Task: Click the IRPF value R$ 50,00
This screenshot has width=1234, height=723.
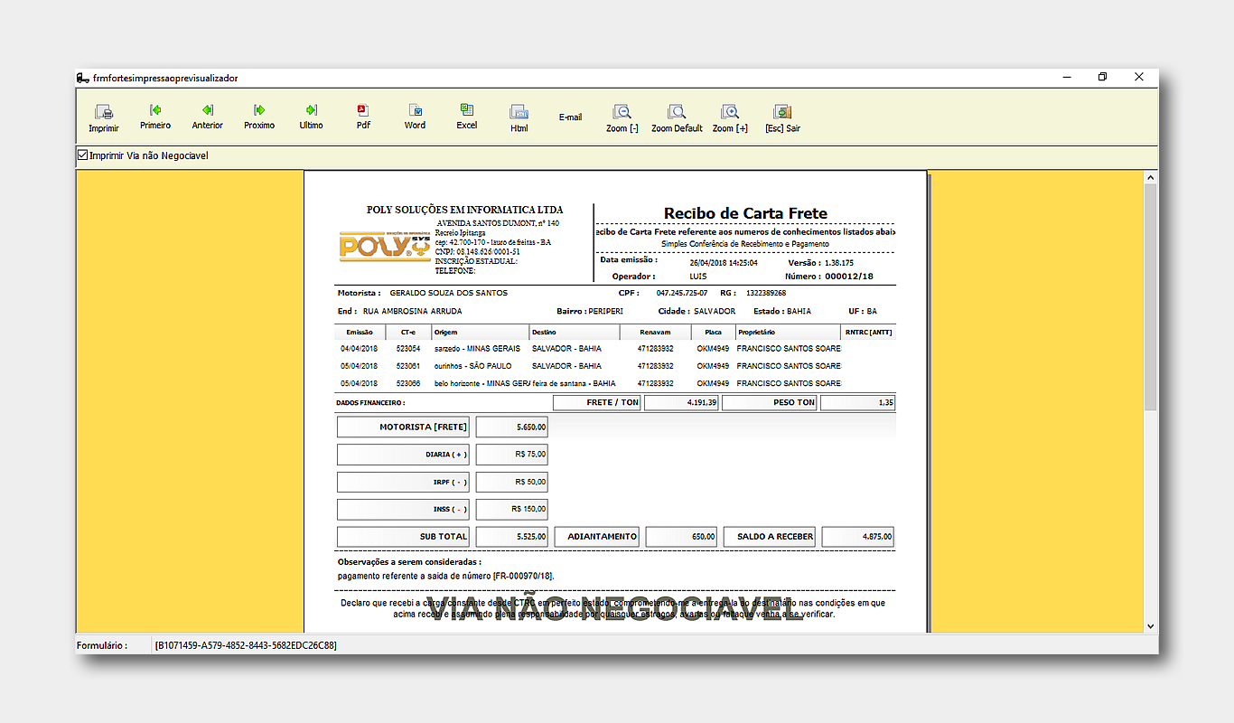Action: point(511,482)
